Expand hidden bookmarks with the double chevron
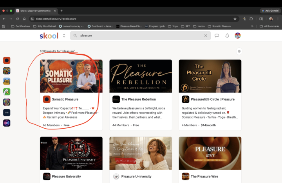Screen dimensions: 282x183 (252, 26)
